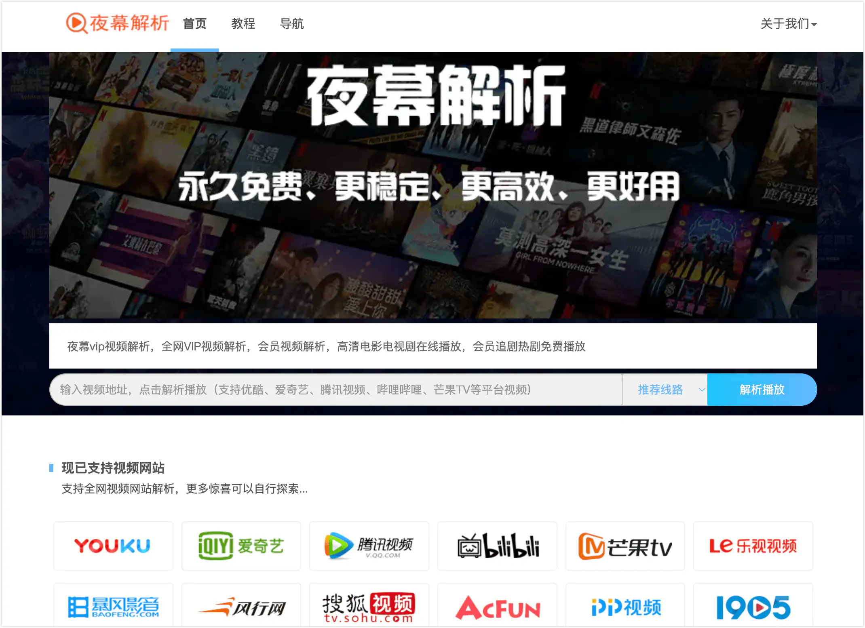The width and height of the screenshot is (865, 628).
Task: Expand the 推荐线路 line selector
Action: 661,390
